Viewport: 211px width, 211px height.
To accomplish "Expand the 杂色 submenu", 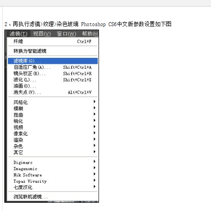I will coord(53,146).
